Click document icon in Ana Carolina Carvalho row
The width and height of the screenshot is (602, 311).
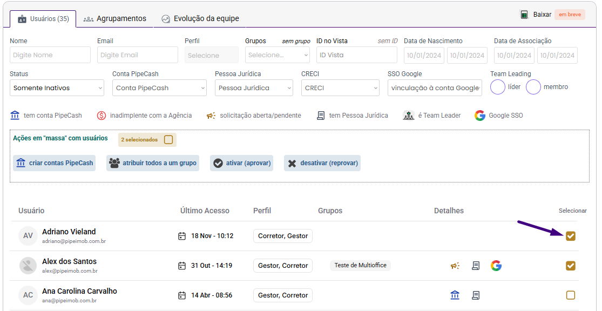point(476,295)
